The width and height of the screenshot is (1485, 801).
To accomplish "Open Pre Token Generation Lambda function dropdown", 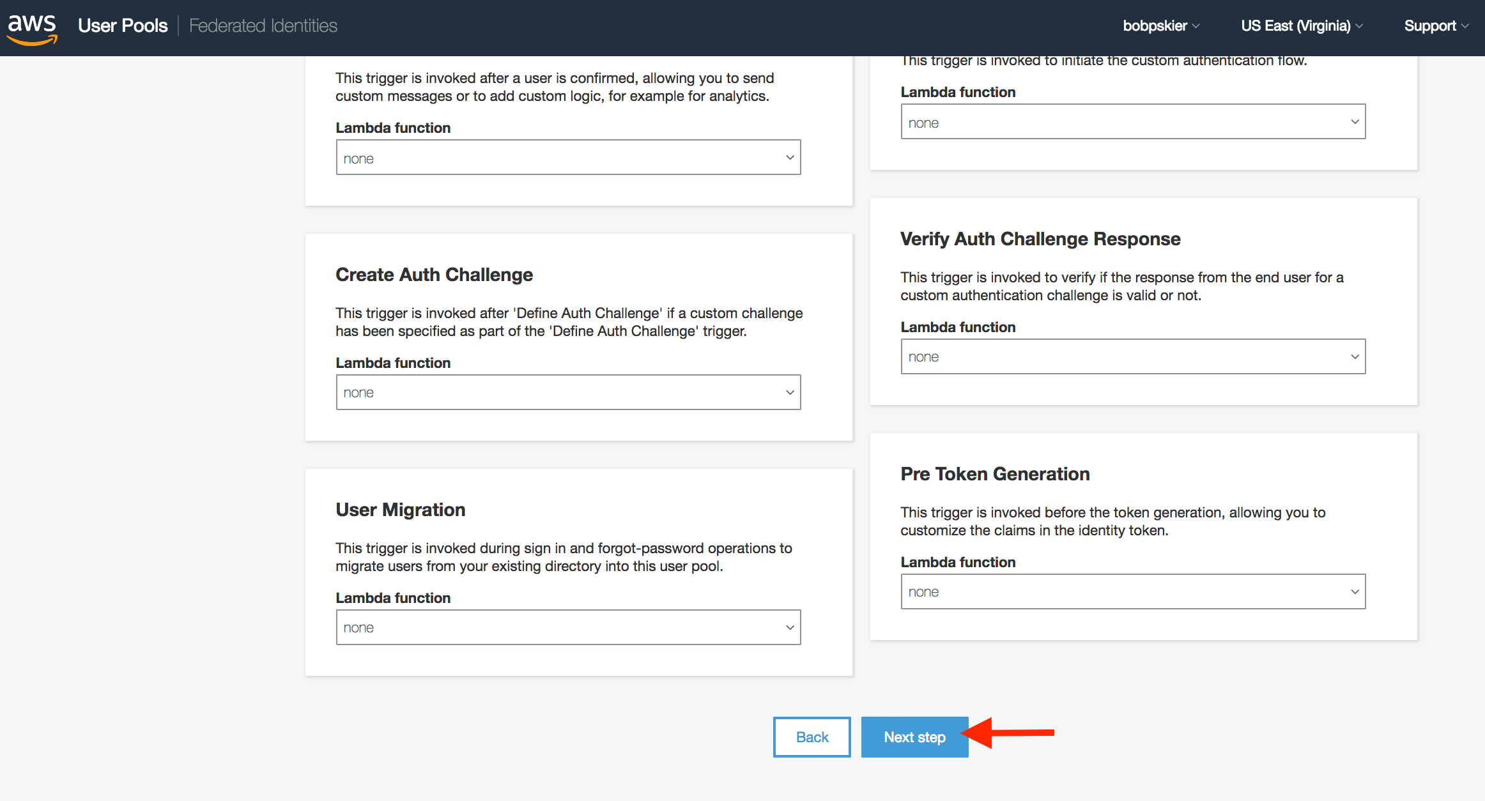I will point(1133,591).
